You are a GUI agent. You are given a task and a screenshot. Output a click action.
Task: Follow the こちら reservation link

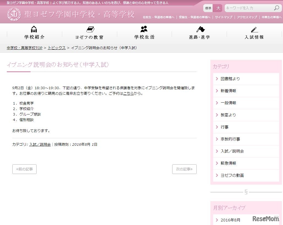(x=128, y=93)
